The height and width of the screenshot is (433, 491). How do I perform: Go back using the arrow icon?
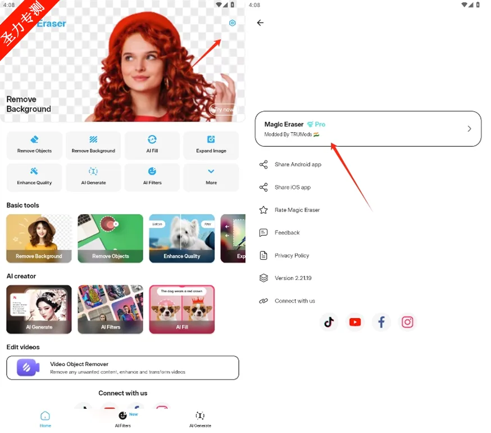(260, 22)
